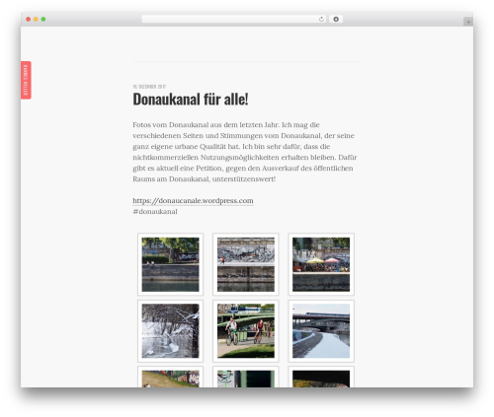Click the yellow minimize window button
494x417 pixels.
click(x=36, y=20)
